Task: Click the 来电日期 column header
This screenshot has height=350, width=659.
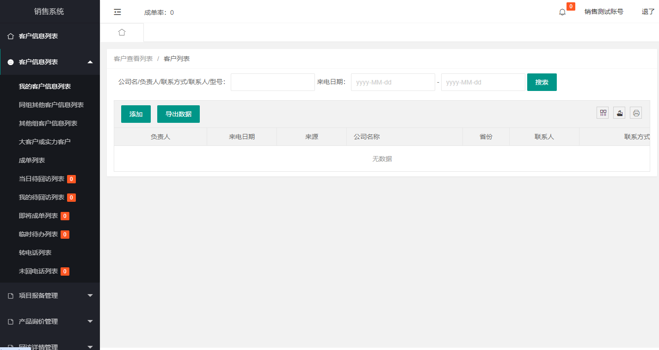Action: click(242, 137)
